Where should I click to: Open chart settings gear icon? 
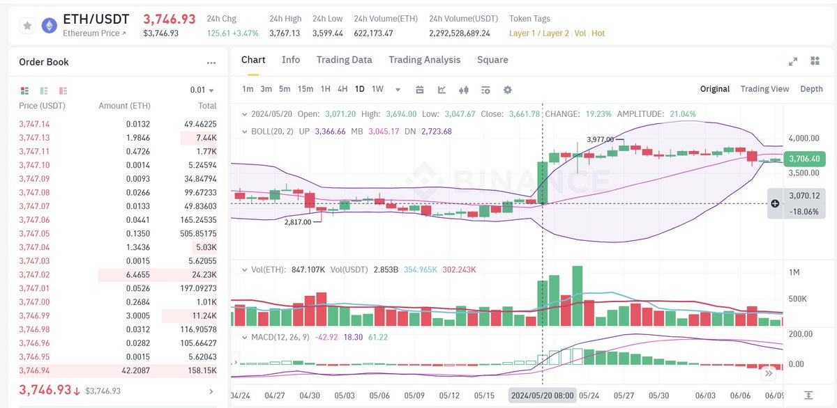click(x=507, y=89)
